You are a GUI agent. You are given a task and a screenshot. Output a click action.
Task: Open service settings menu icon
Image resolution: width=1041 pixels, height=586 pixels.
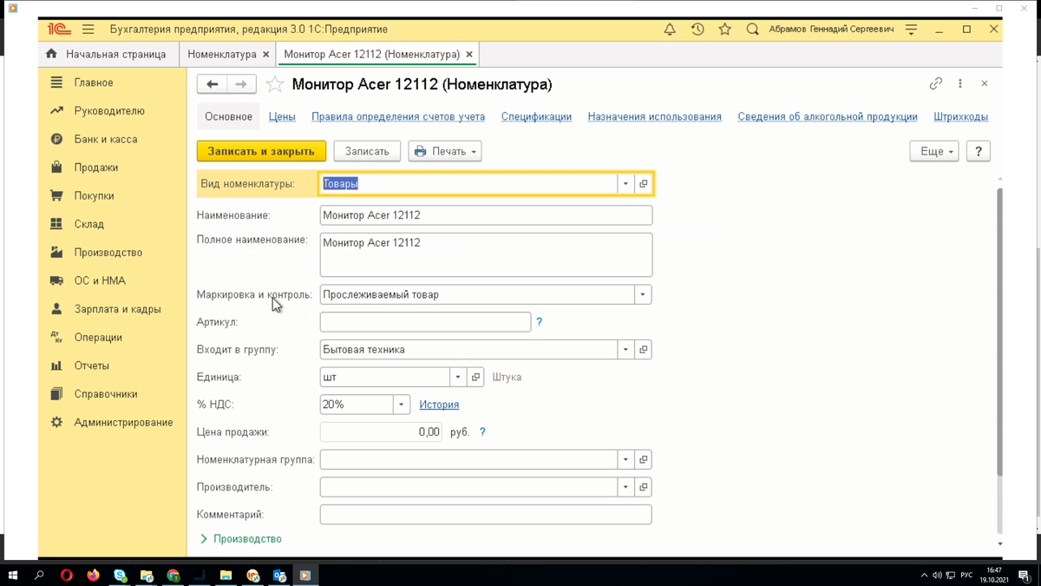911,29
